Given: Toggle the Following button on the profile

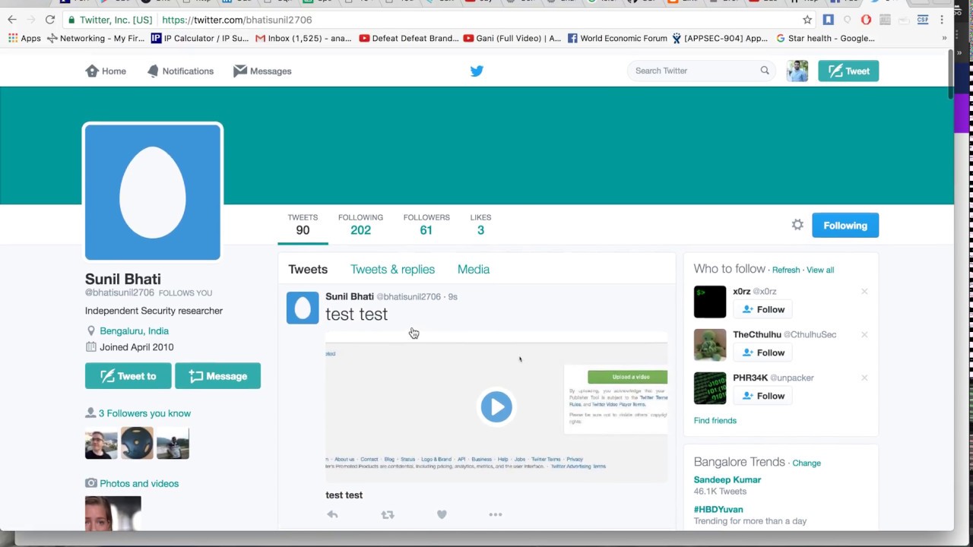Looking at the screenshot, I should (845, 226).
